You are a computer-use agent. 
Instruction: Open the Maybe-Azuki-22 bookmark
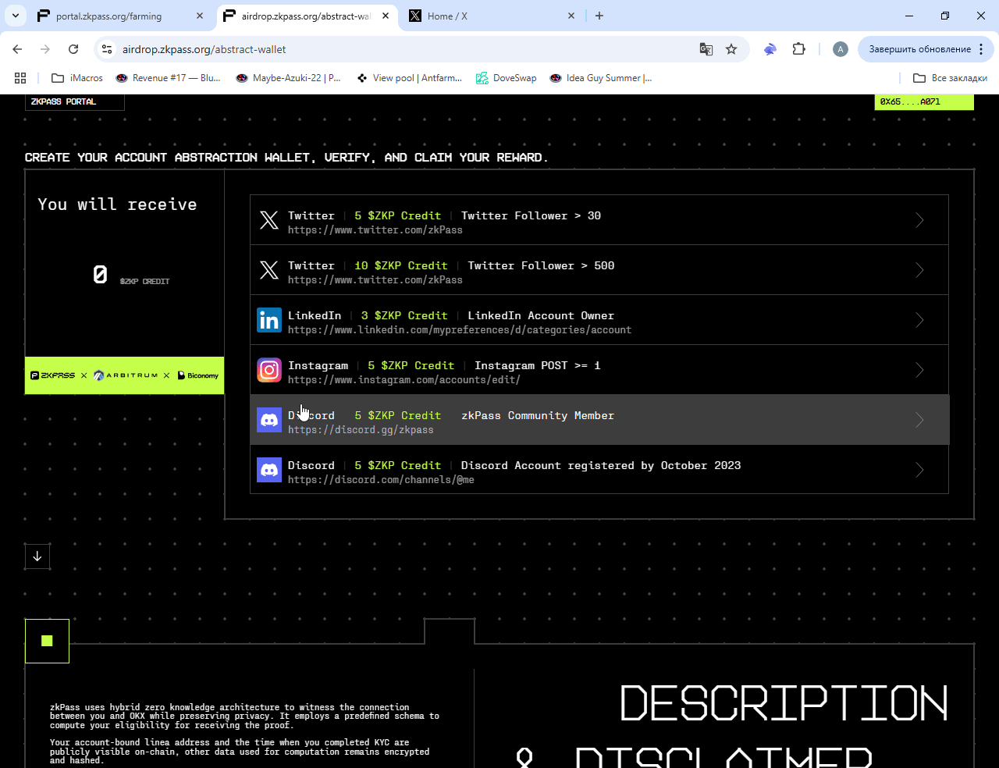[x=289, y=78]
